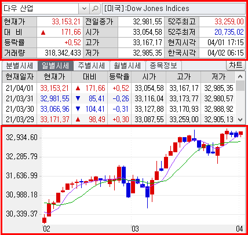Switch to the 분별시세 tab
This screenshot has width=248, height=235.
point(19,66)
